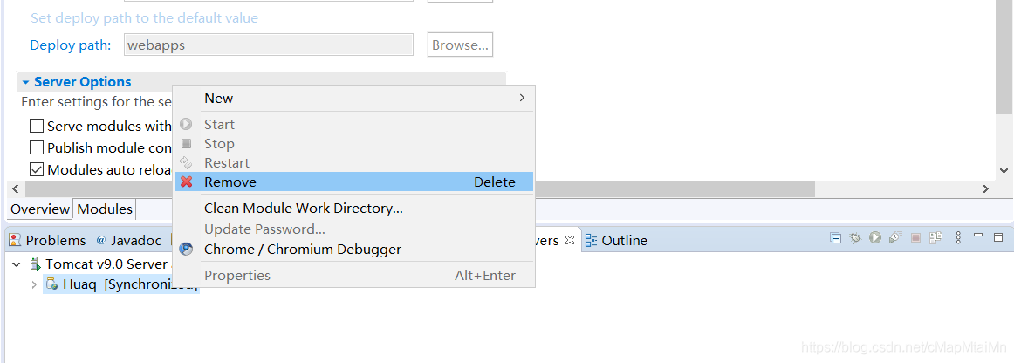The width and height of the screenshot is (1014, 363).
Task: Click the publish to server icon
Action: pyautogui.click(x=935, y=238)
